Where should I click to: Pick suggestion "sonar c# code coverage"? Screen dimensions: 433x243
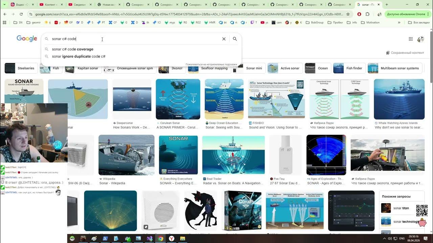[x=141, y=49]
